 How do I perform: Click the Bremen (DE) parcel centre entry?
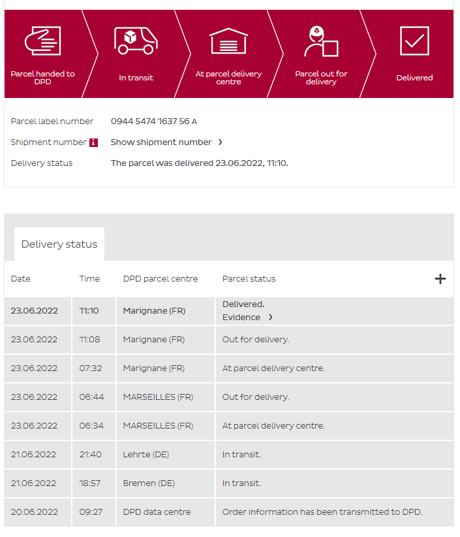(149, 483)
